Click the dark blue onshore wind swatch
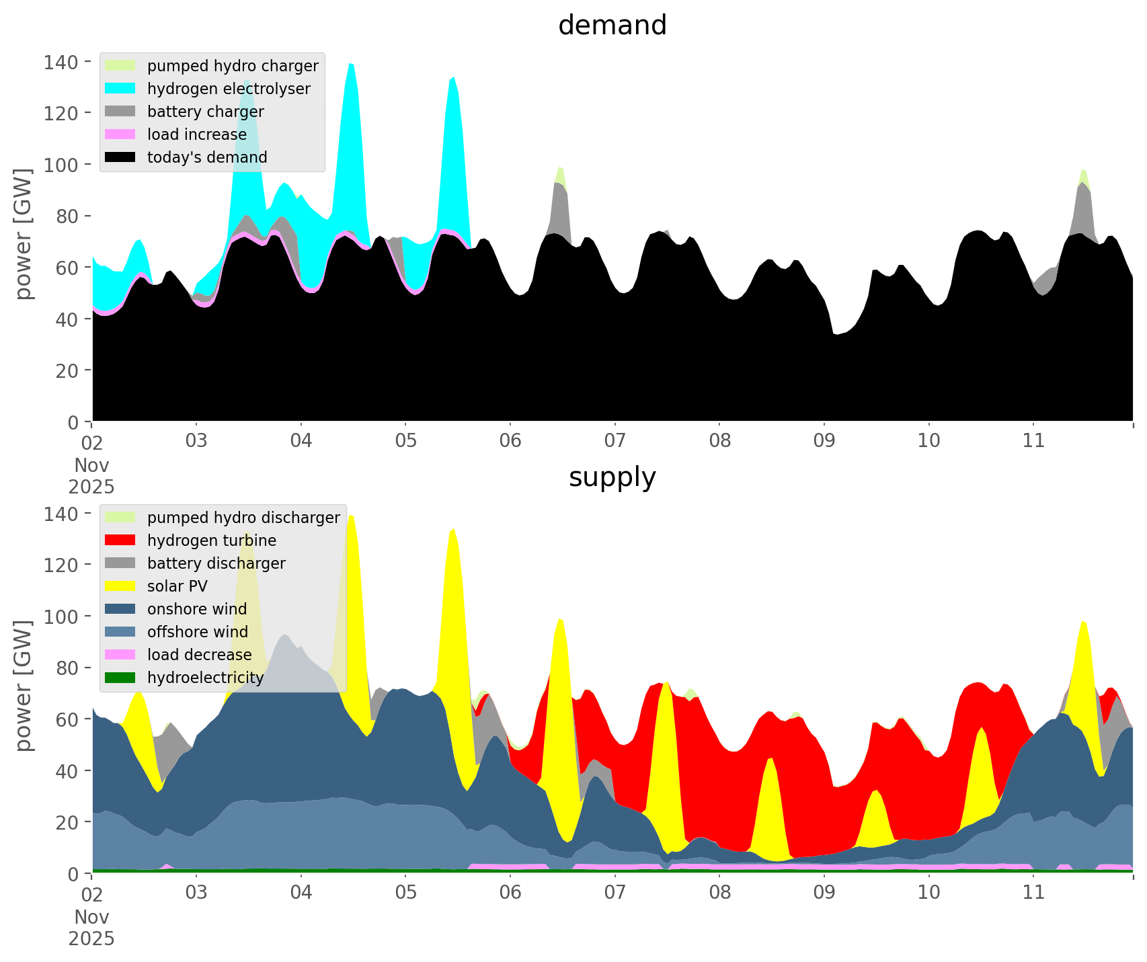This screenshot has height=962, width=1147. (120, 609)
